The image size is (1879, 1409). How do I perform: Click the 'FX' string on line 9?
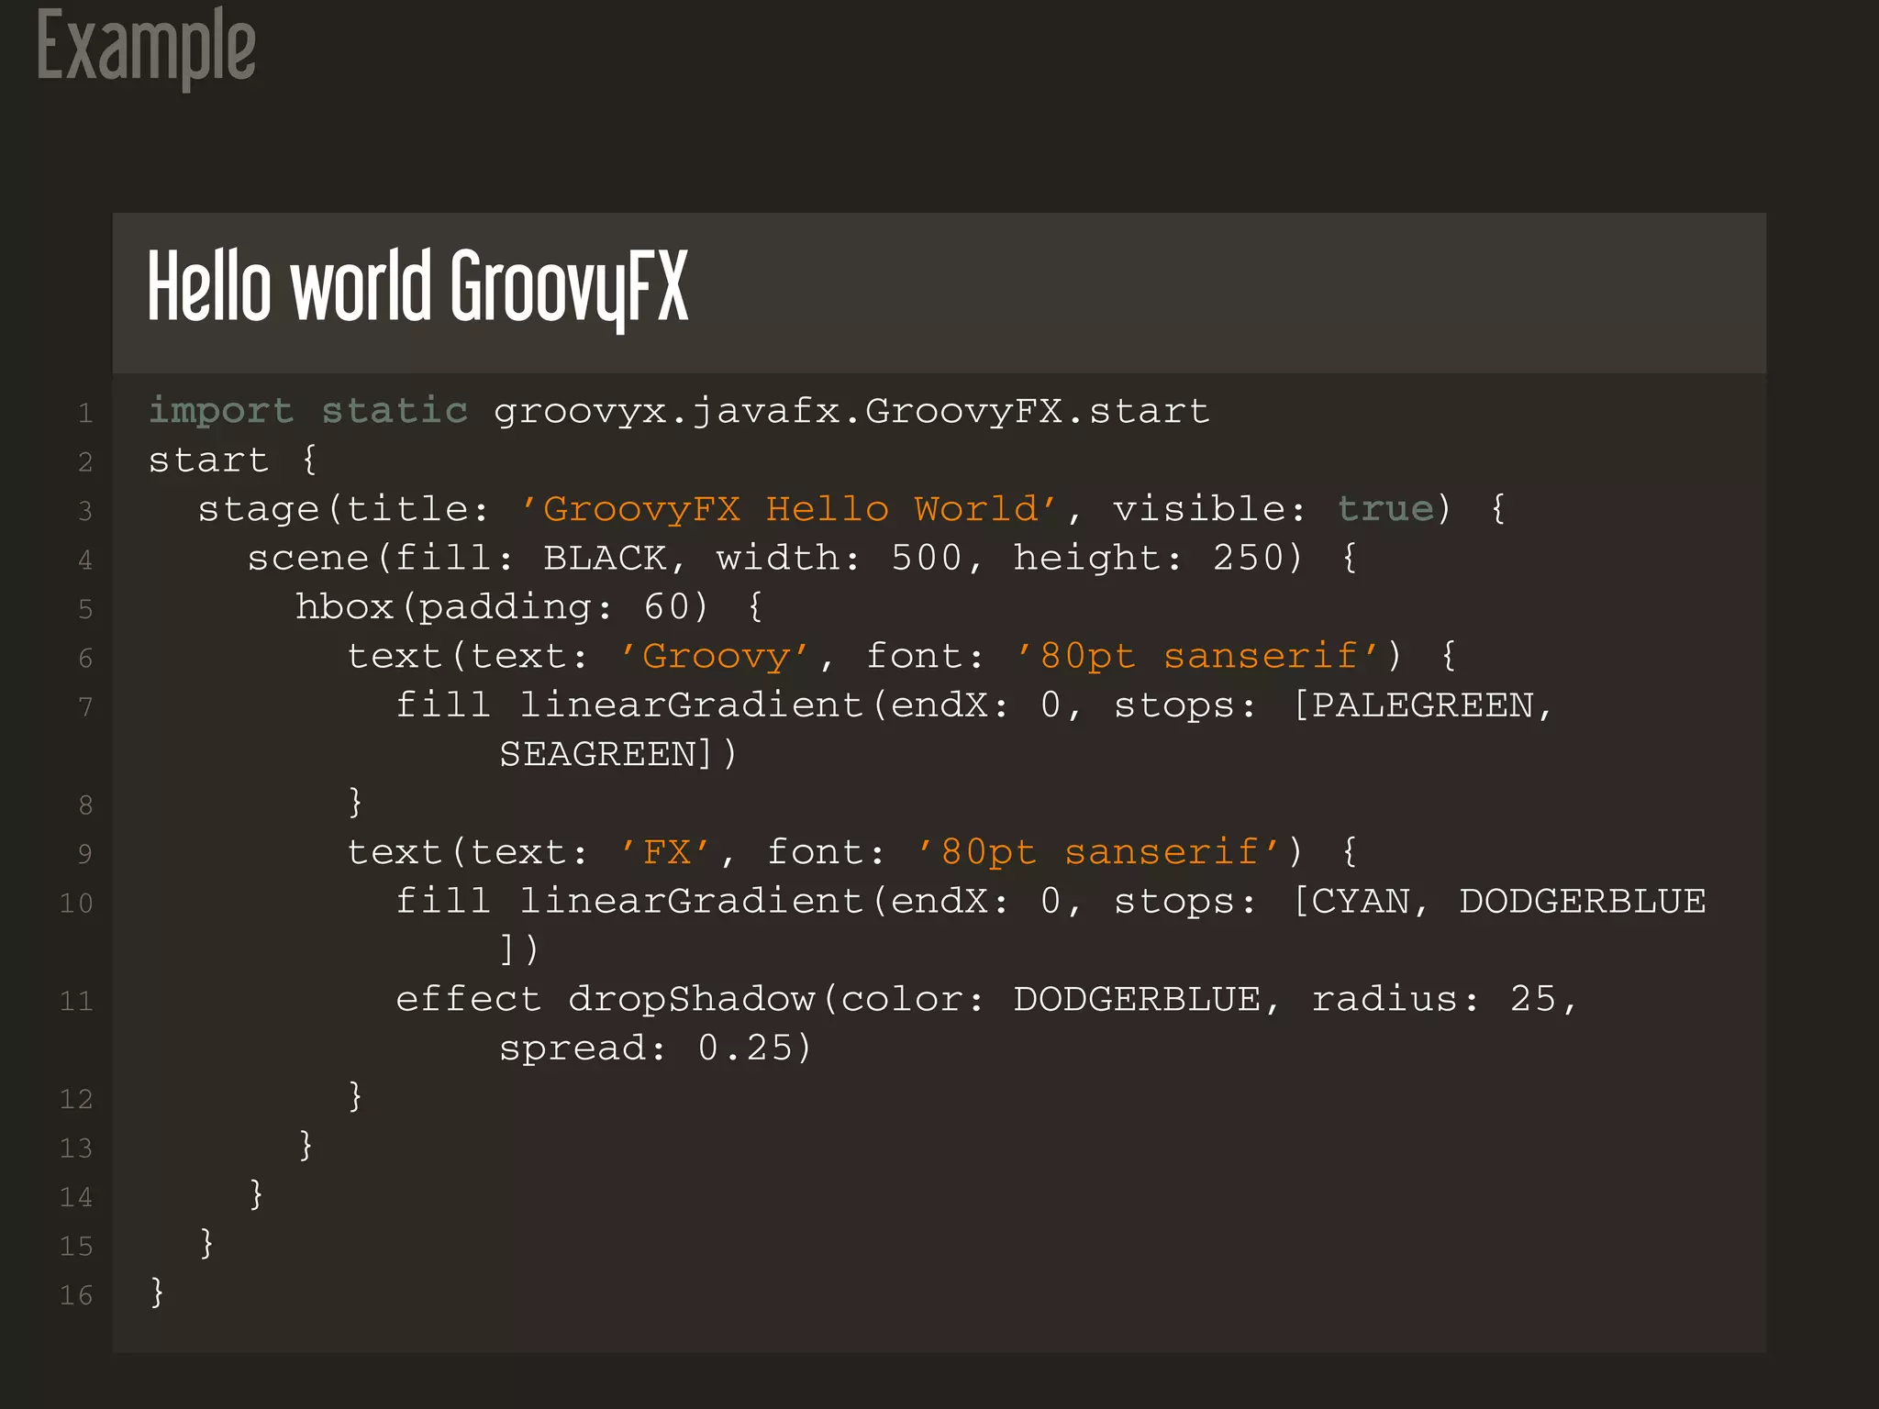667,852
